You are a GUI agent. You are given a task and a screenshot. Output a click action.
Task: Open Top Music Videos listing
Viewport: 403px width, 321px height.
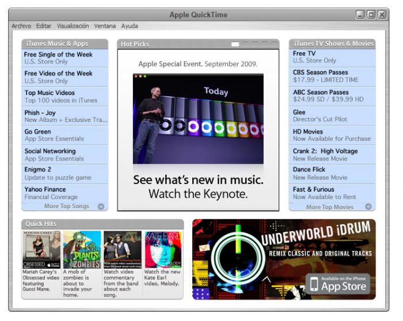[x=64, y=97]
